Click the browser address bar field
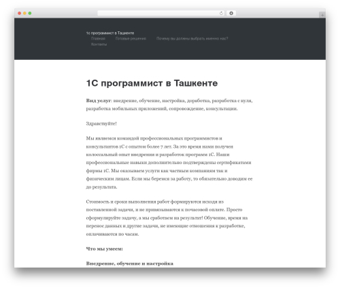This screenshot has height=288, width=340. tap(161, 13)
